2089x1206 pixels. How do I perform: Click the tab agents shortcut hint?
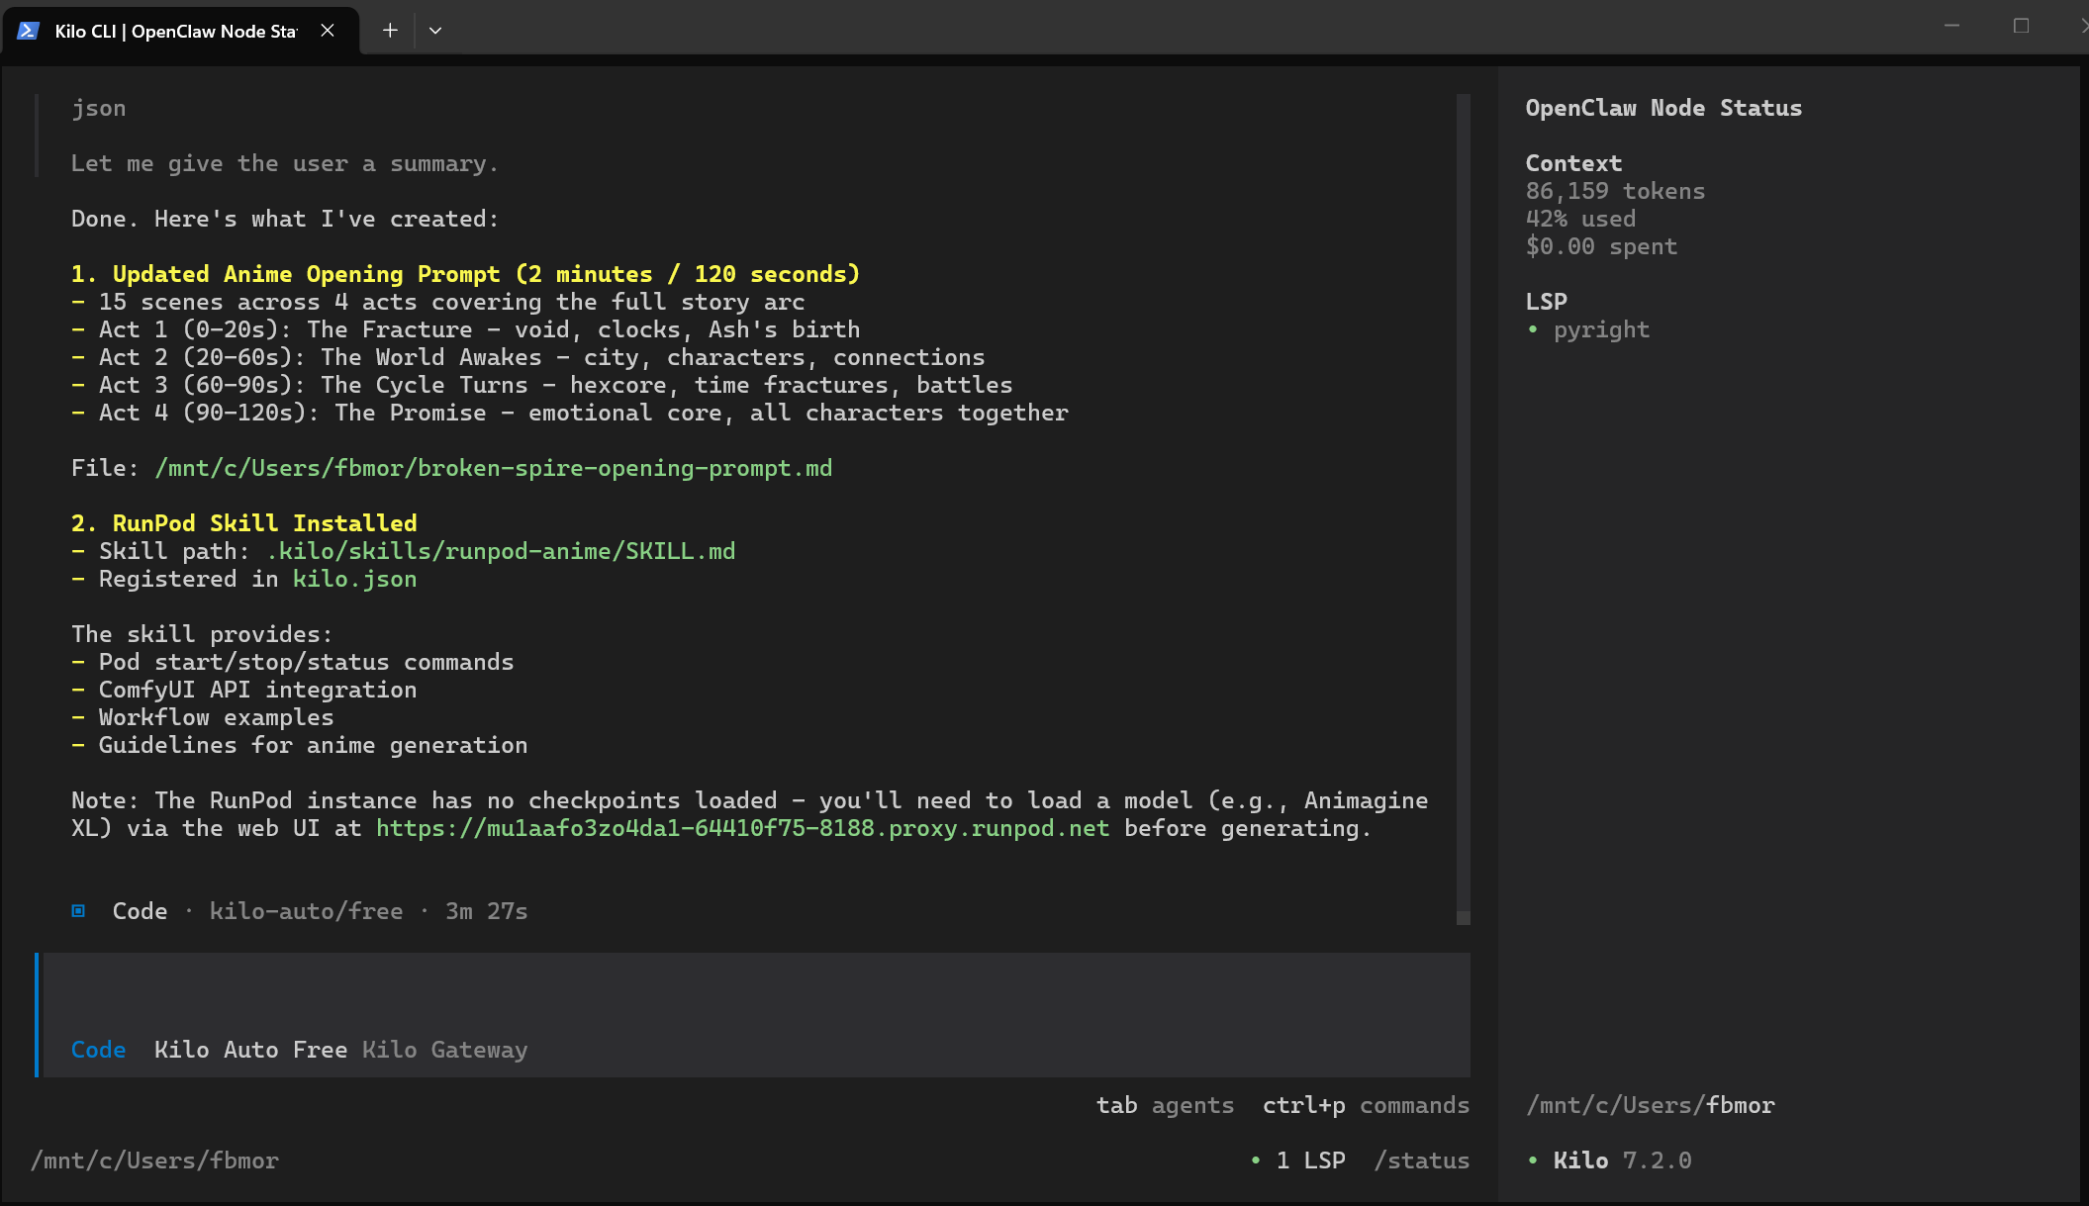[1165, 1105]
